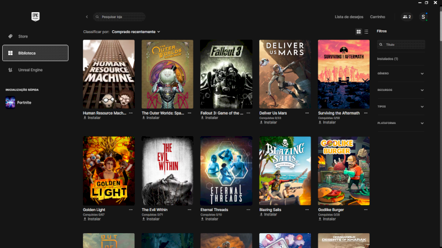
Task: Open the friends list icon
Action: [407, 17]
